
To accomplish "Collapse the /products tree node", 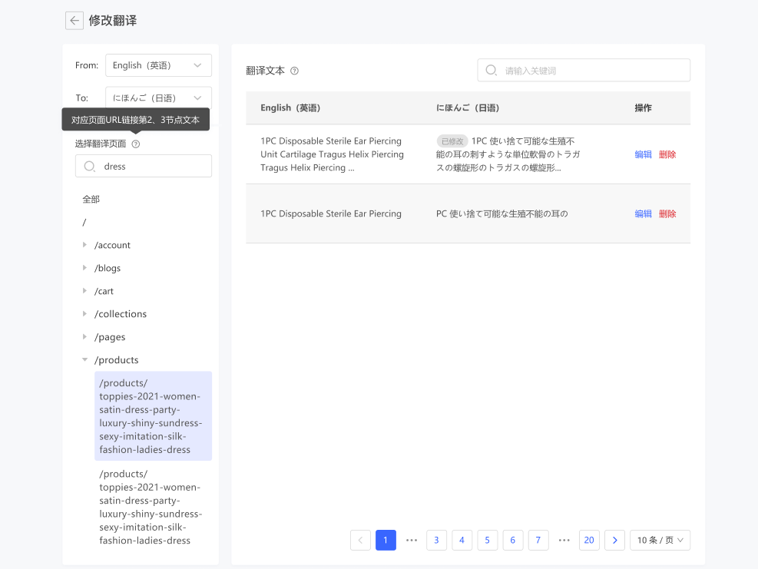I will tap(85, 360).
